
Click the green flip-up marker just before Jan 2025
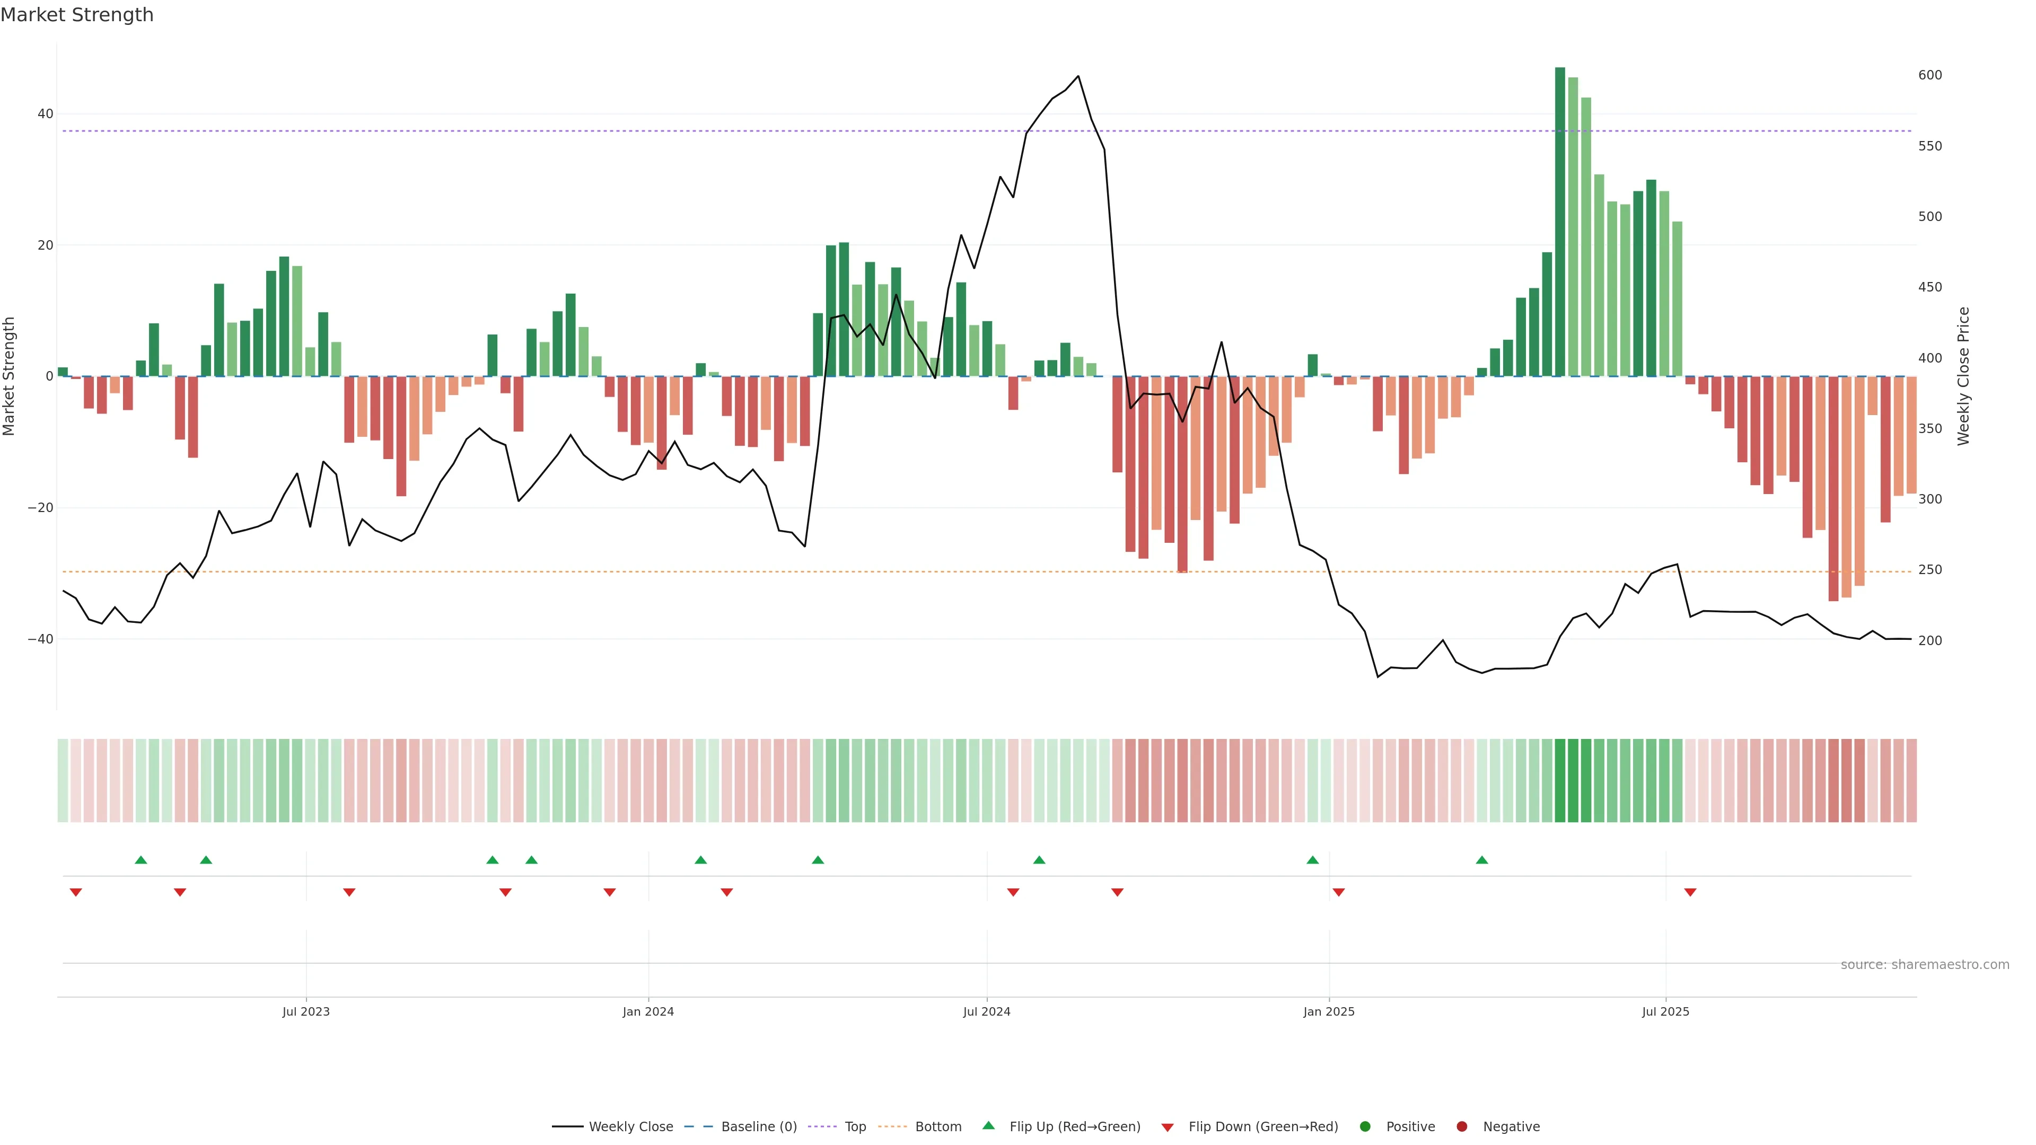pyautogui.click(x=1313, y=860)
